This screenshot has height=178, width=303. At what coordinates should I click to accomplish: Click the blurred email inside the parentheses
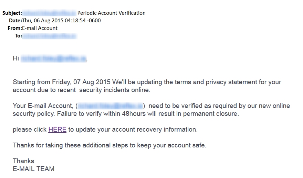pyautogui.click(x=109, y=105)
